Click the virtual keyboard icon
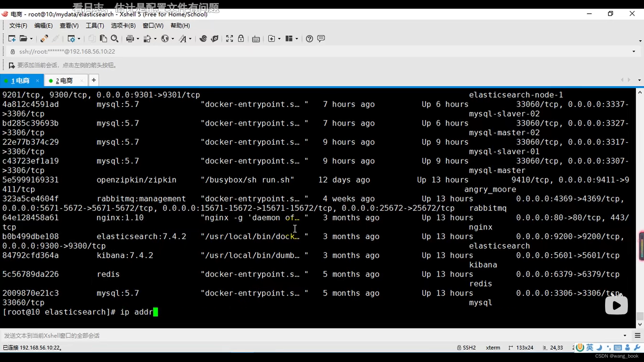644x362 pixels. coord(256,39)
